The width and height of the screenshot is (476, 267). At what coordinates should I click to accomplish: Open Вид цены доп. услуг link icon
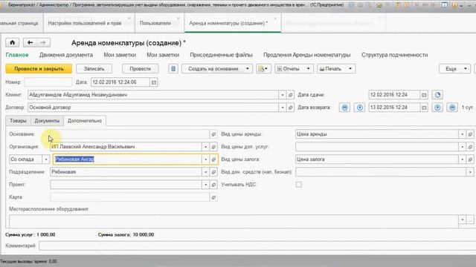point(470,147)
